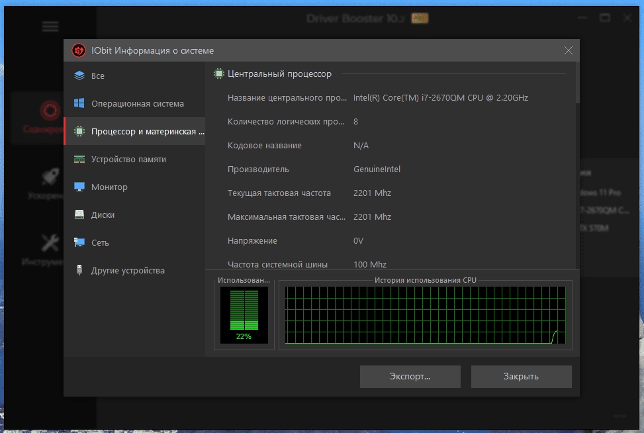Screen dimensions: 644x433
Task: Close the system information dialog with X
Action: 569,50
